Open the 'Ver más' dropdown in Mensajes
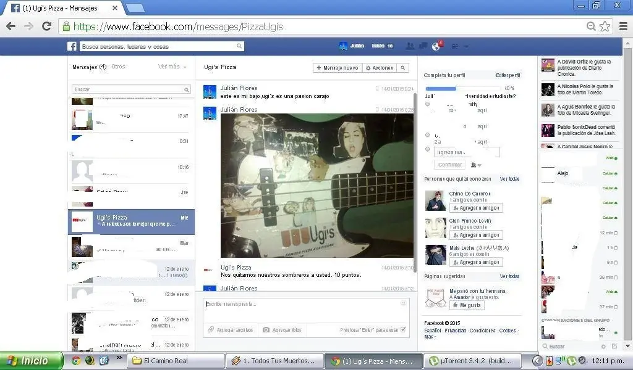The width and height of the screenshot is (633, 370). tap(172, 67)
